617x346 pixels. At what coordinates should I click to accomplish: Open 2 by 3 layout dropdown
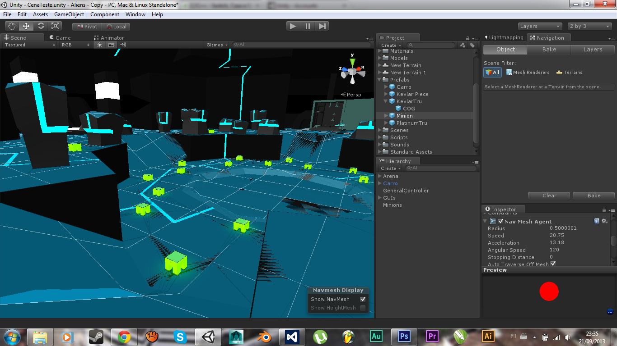tap(589, 26)
